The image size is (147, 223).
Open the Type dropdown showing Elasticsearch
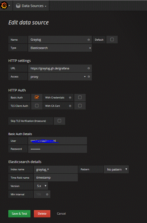pos(60,48)
